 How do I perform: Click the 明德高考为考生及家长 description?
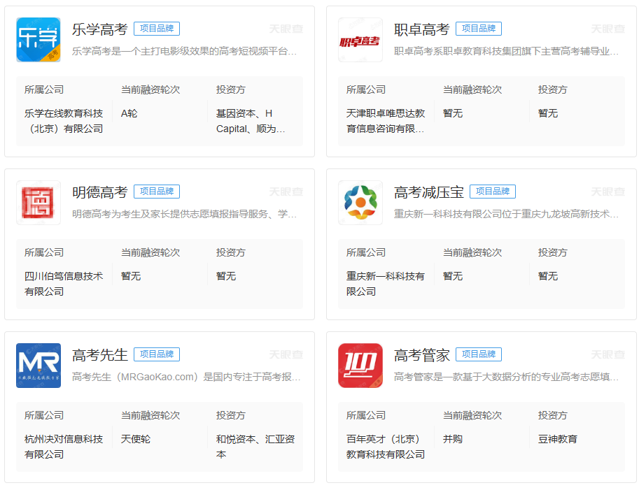185,214
